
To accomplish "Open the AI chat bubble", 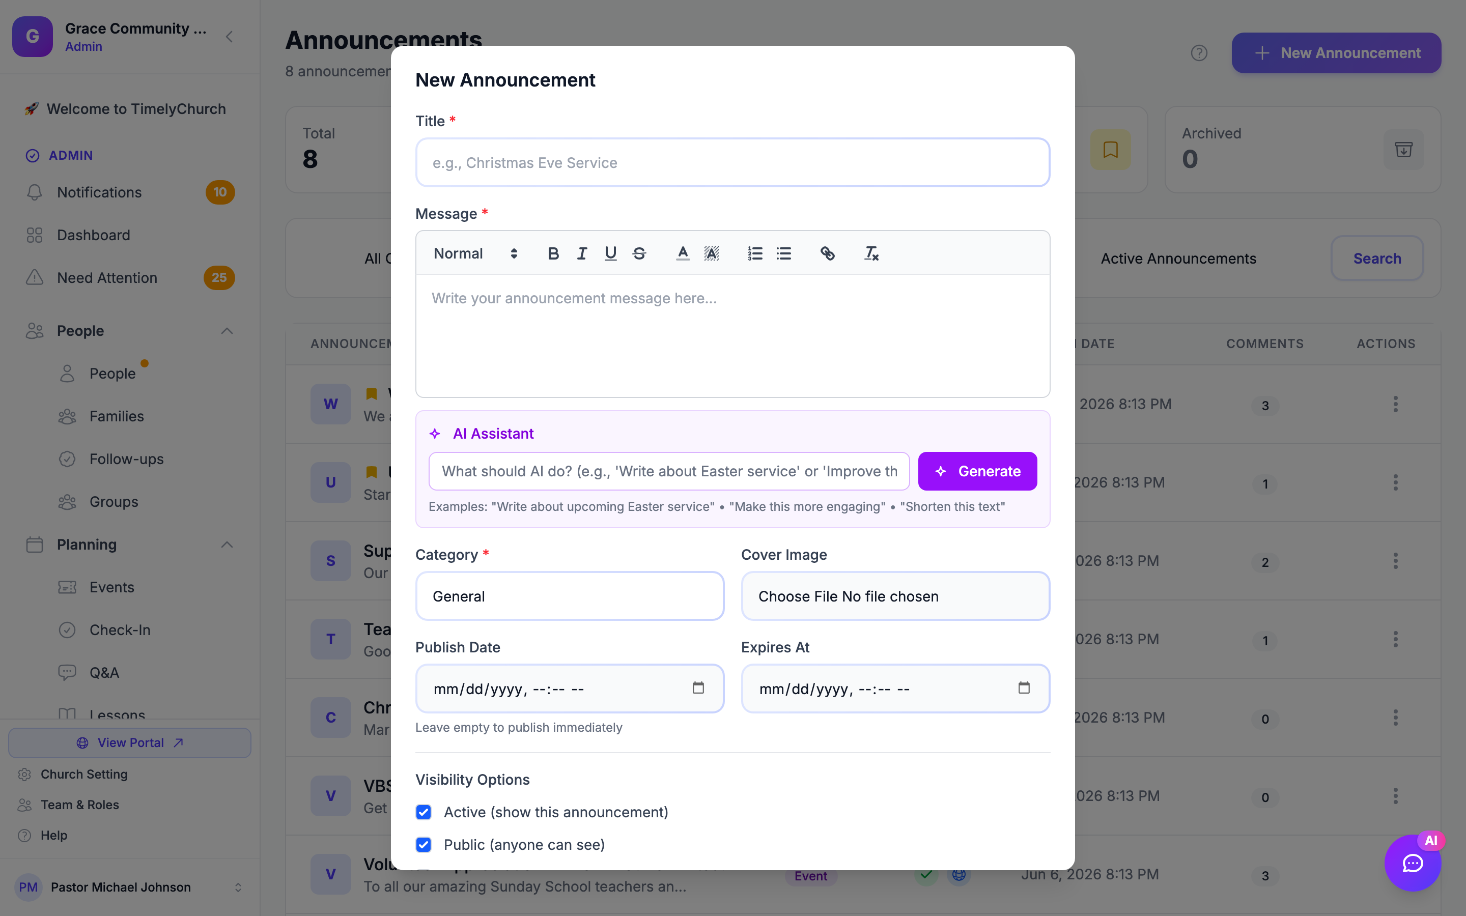I will tap(1413, 863).
